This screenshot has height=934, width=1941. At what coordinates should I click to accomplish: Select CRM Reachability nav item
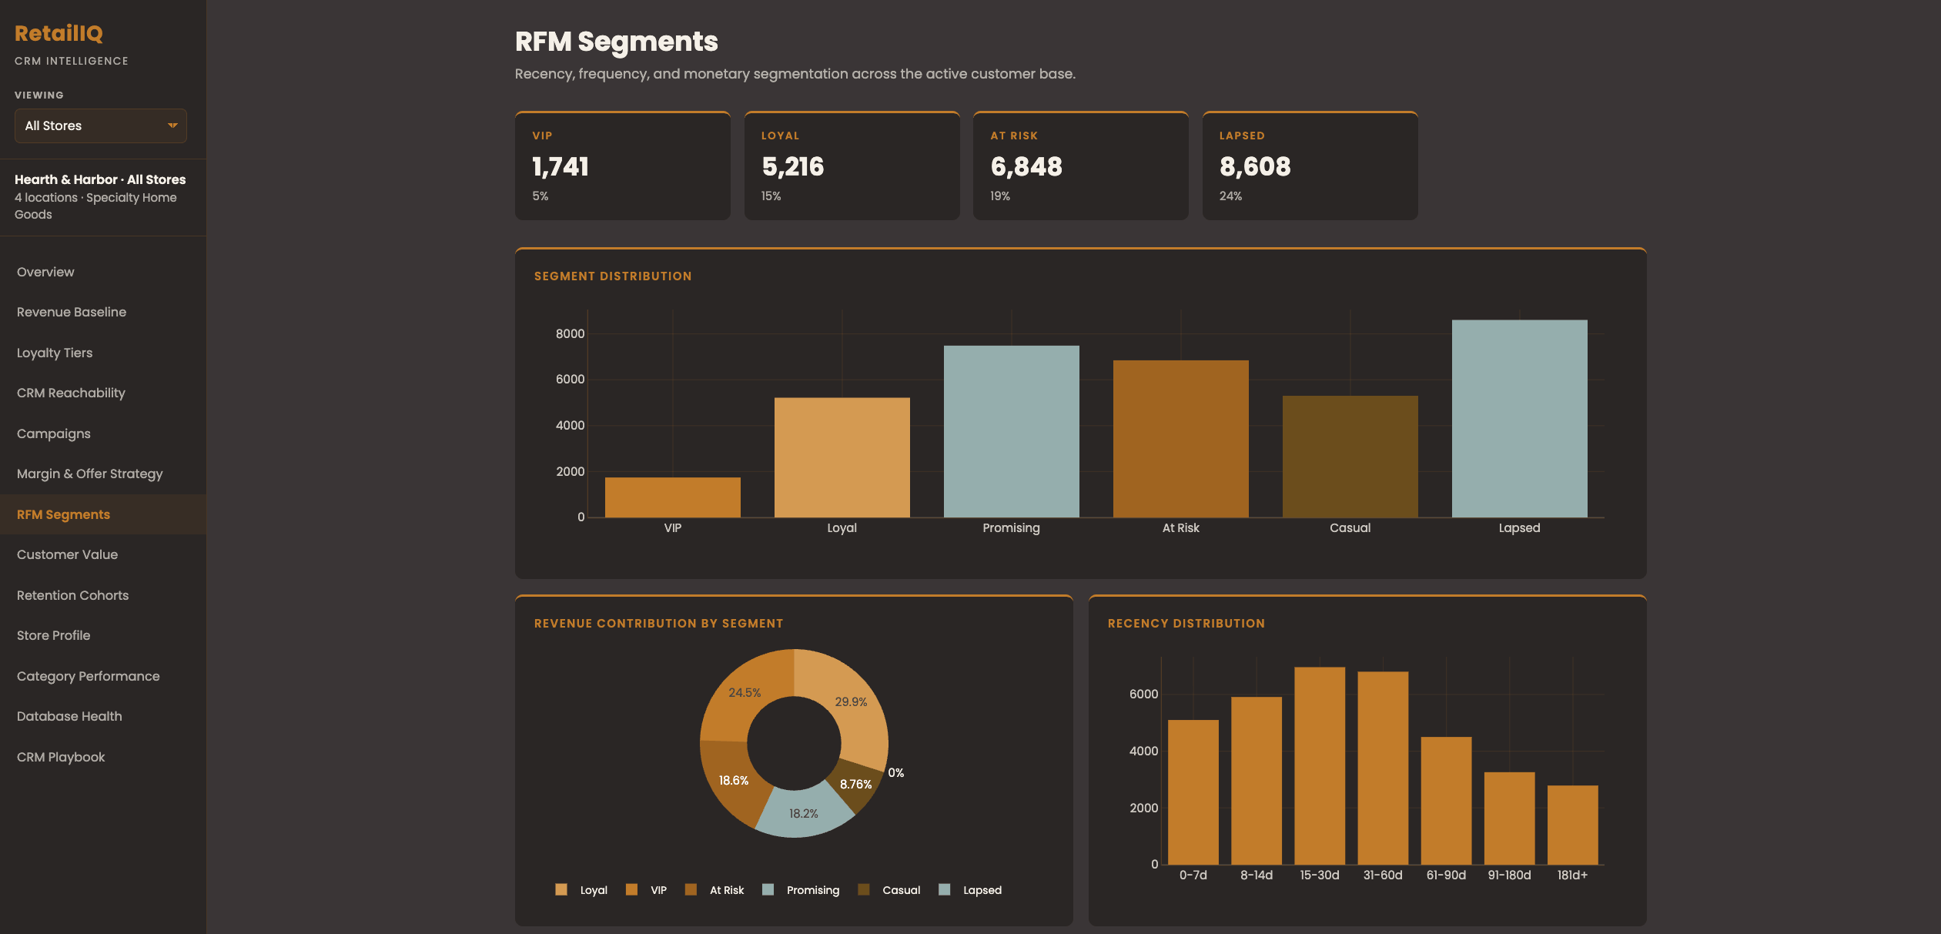103,393
